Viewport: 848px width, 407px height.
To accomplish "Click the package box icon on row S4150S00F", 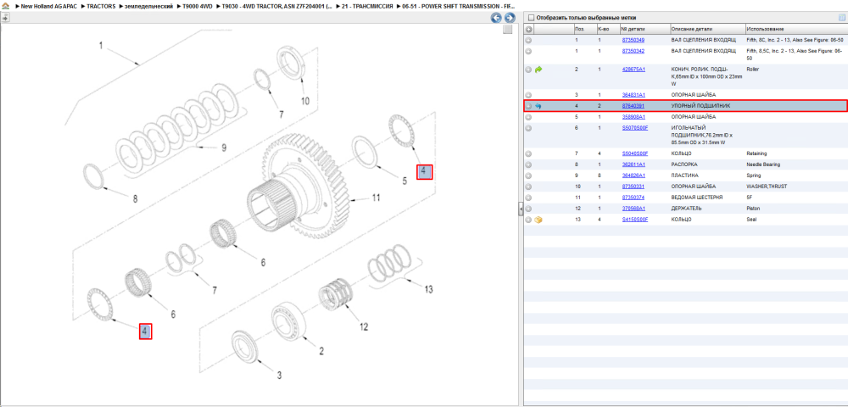I will (x=538, y=220).
